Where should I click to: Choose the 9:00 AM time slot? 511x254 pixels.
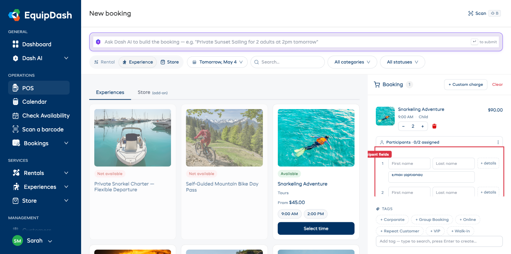point(290,214)
